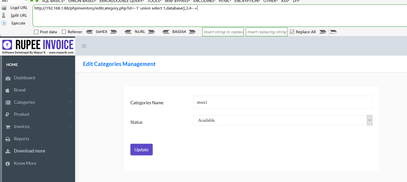Image resolution: width=407 pixels, height=182 pixels.
Task: Click the HOME sidebar heading
Action: 12,64
